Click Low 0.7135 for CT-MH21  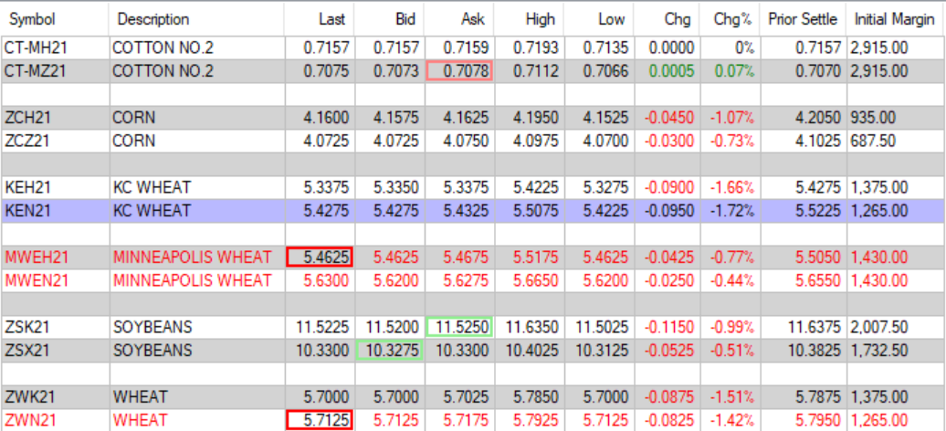point(599,47)
